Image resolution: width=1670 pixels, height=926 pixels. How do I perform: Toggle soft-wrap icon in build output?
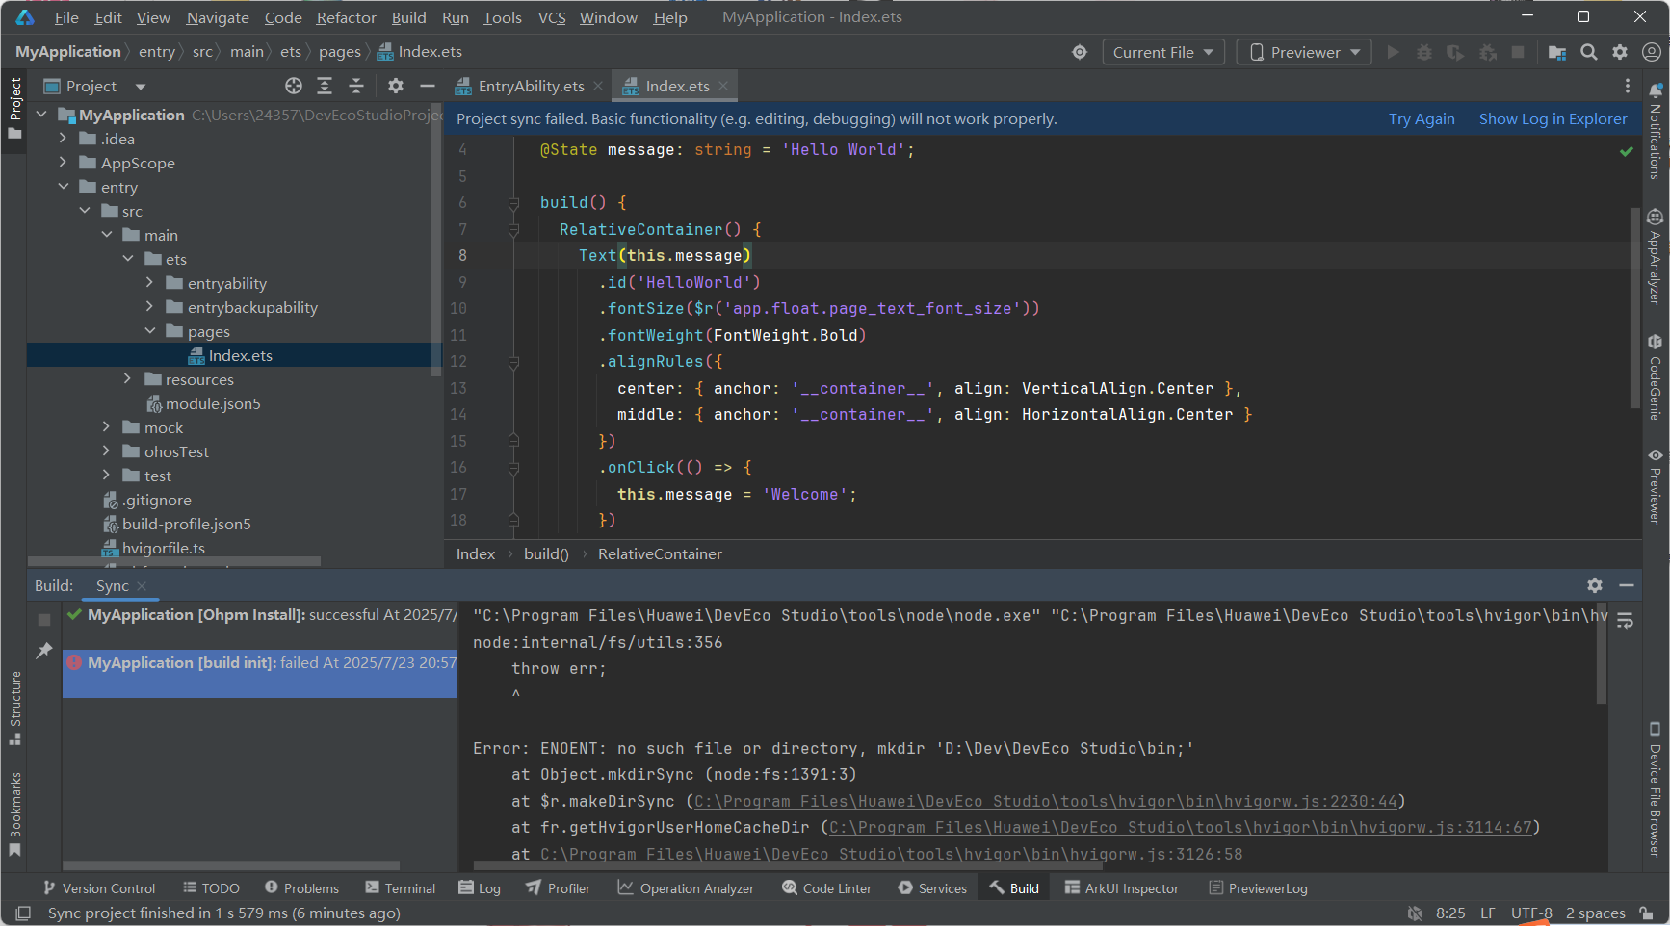(x=1626, y=621)
